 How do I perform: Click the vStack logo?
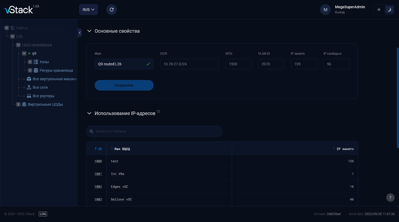pos(19,10)
